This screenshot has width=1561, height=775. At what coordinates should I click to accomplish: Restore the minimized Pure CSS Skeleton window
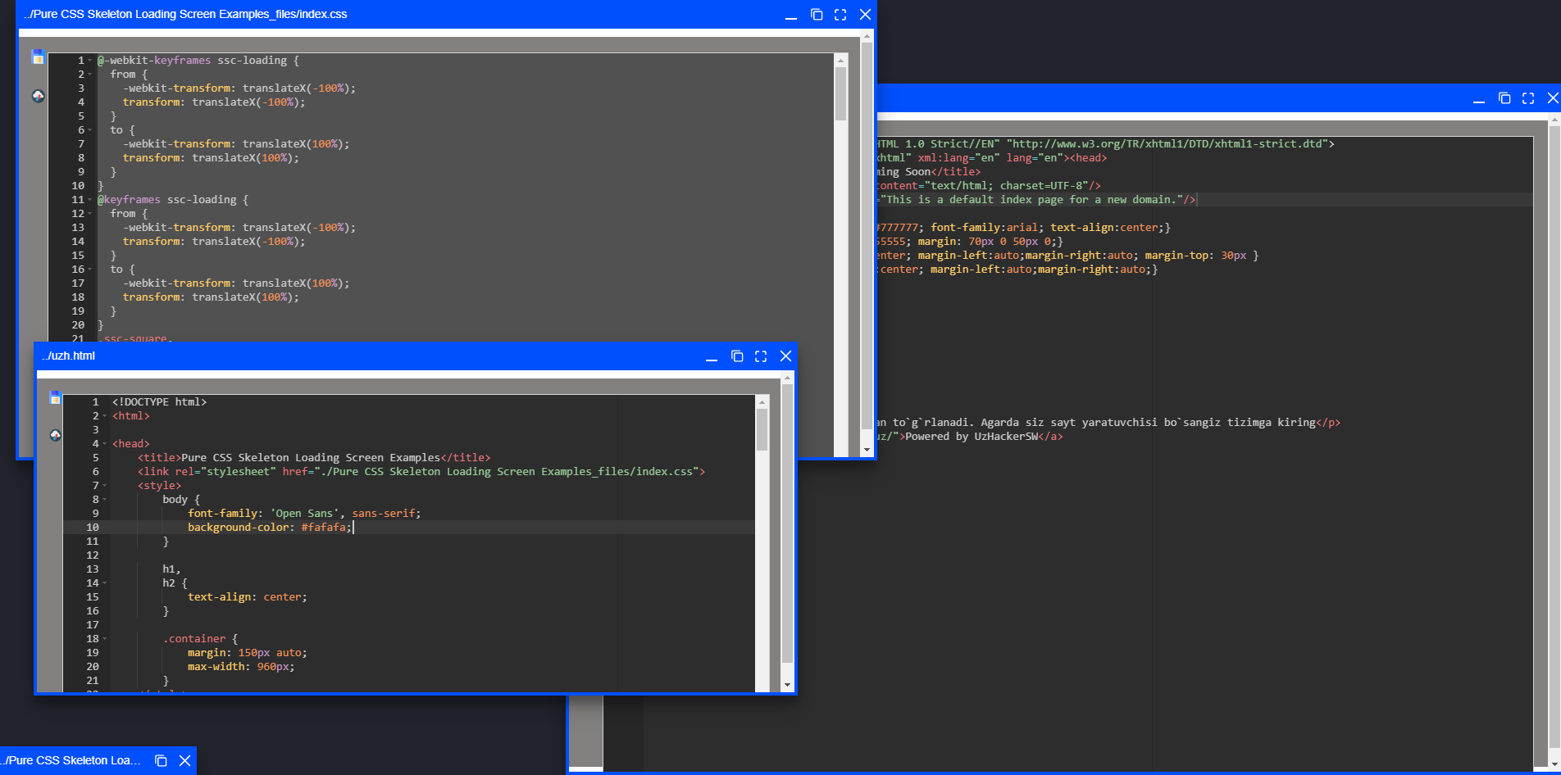161,761
